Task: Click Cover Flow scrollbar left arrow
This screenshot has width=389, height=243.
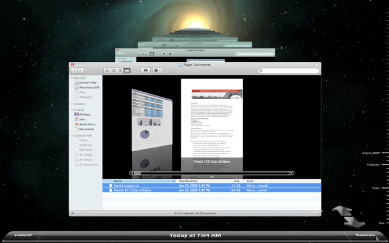Action: pyautogui.click(x=132, y=173)
